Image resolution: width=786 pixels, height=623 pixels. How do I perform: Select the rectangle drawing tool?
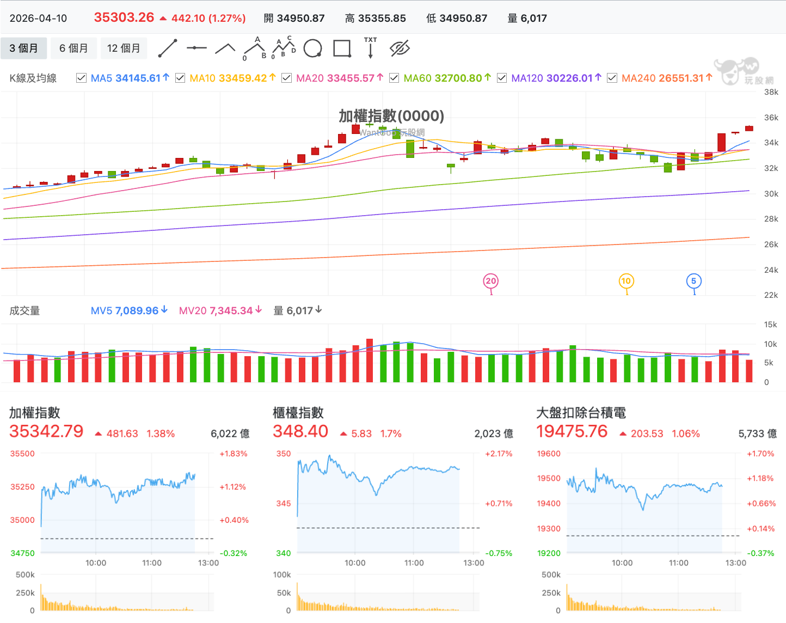tap(342, 48)
